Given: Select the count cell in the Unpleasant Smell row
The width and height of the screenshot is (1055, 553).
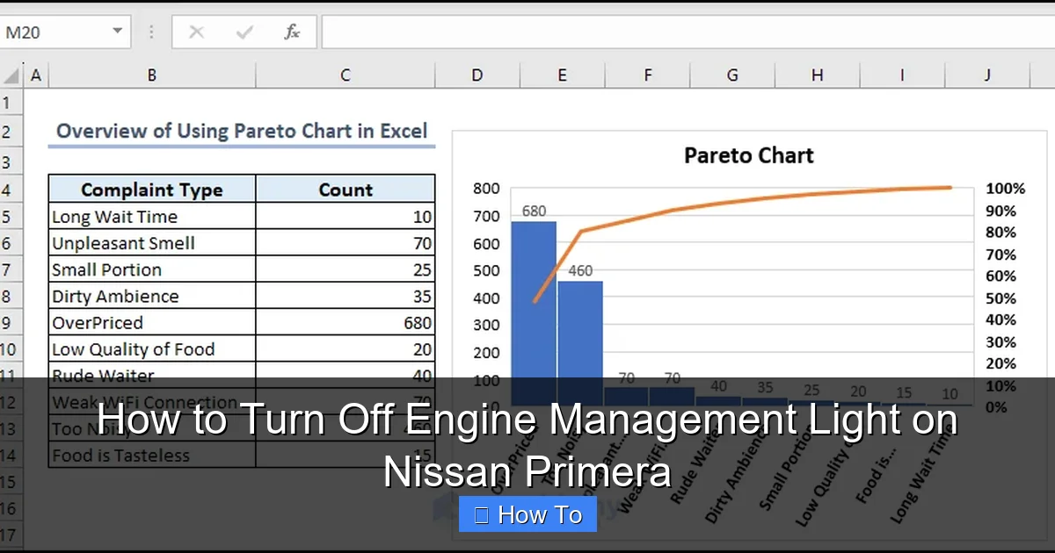Looking at the screenshot, I should click(346, 243).
